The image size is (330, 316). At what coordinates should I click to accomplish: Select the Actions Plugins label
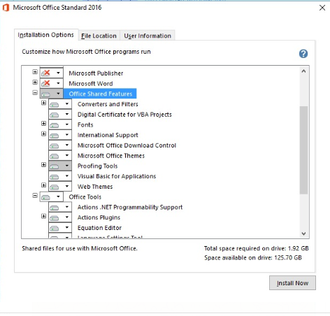99,217
